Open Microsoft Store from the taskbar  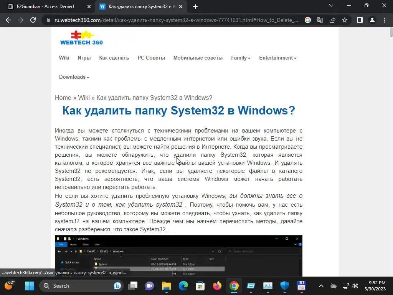click(x=200, y=286)
